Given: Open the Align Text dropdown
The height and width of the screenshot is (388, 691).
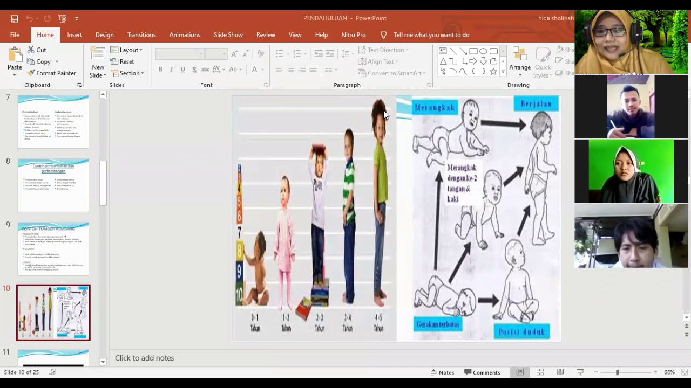Looking at the screenshot, I should click(378, 61).
